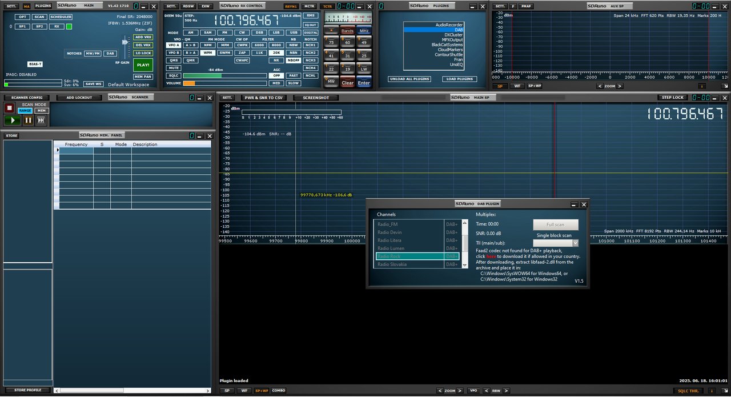Click keypad key 1 labeled 22
This screenshot has height=397, width=731.
click(331, 67)
